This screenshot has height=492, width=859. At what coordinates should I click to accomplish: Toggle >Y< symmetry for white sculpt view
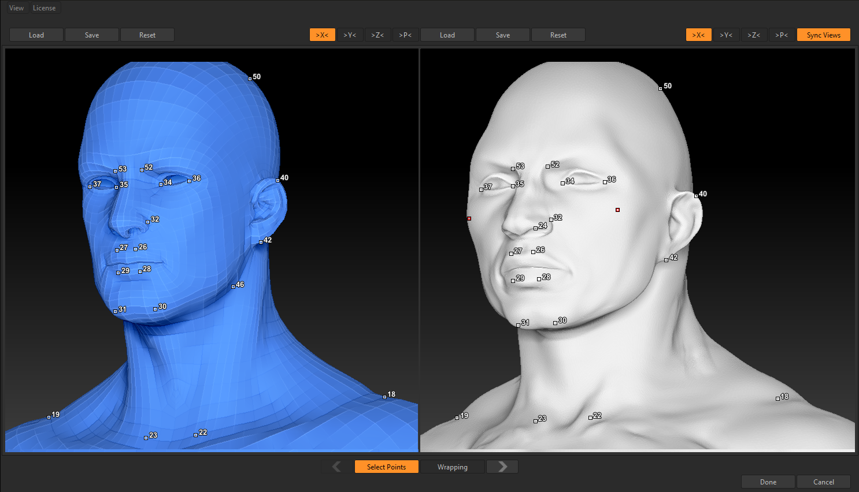click(x=726, y=35)
